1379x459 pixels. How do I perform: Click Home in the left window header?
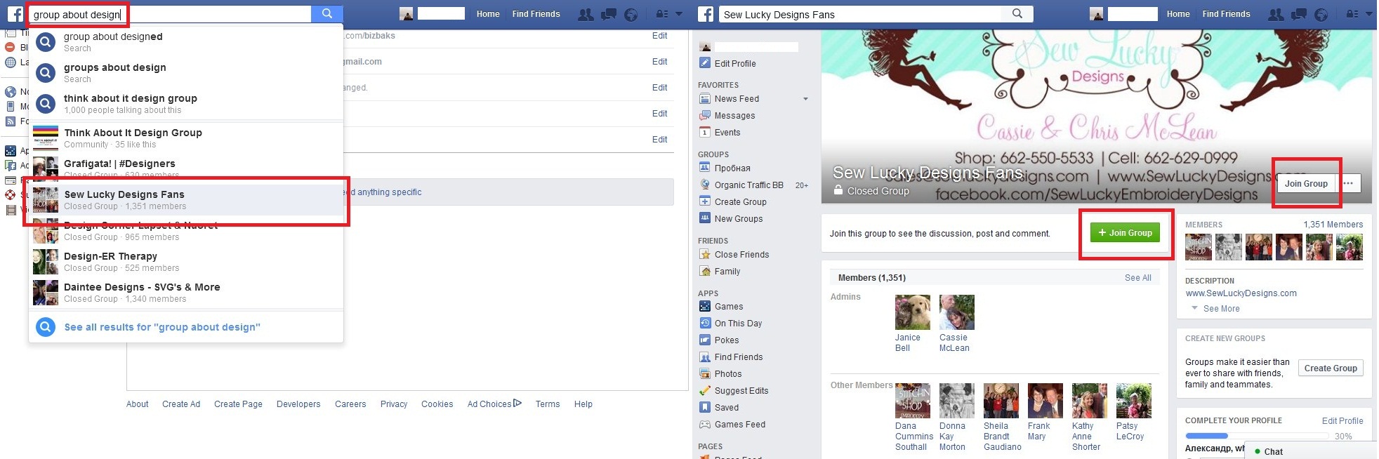[x=488, y=14]
